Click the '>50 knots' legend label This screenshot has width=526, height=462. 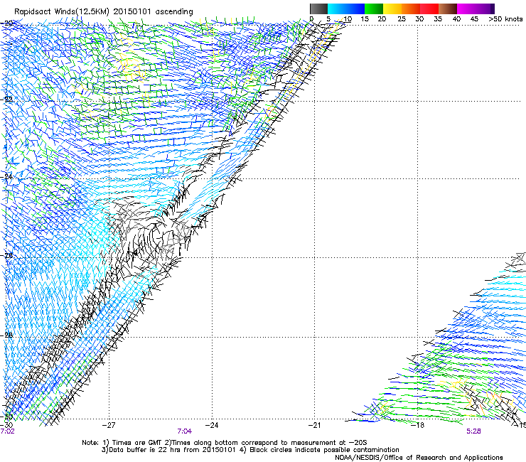(x=505, y=19)
